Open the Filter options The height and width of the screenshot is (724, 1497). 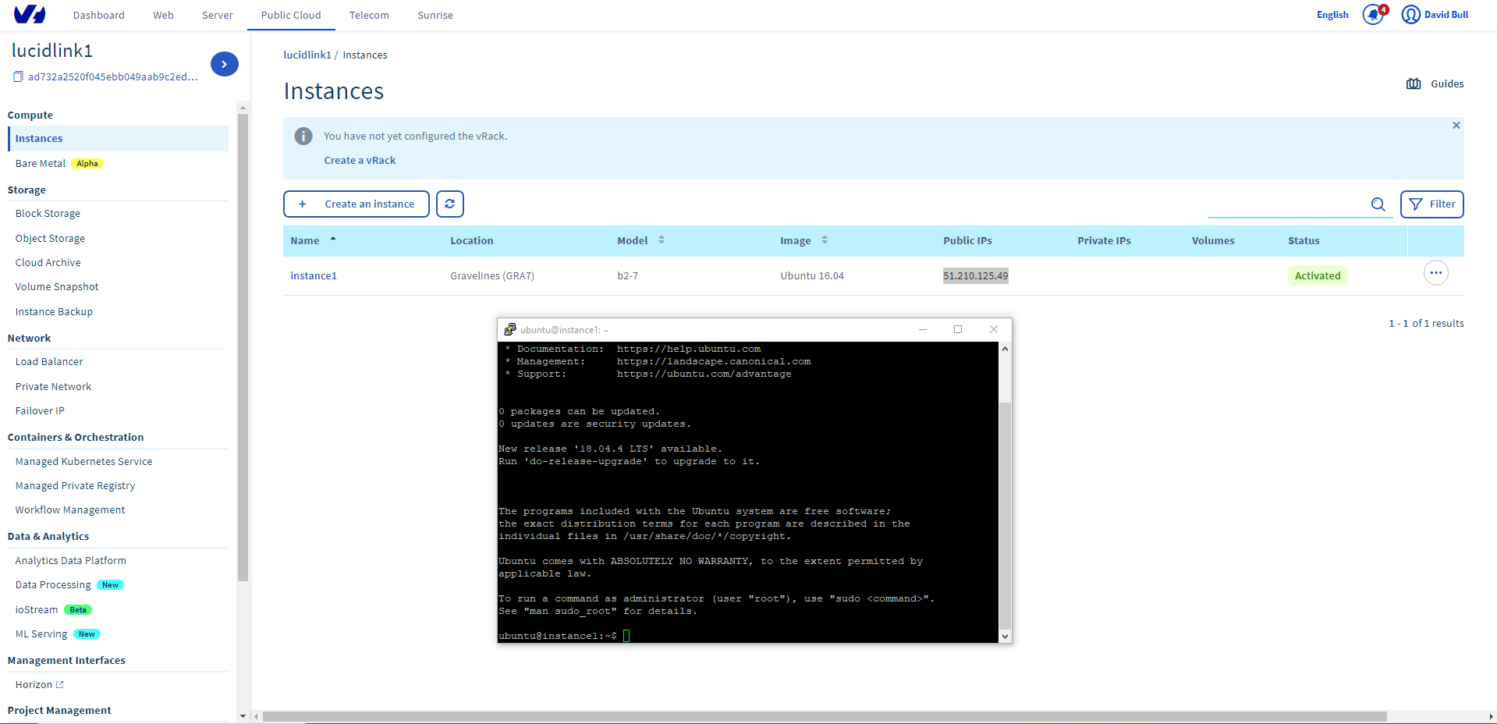(x=1431, y=204)
